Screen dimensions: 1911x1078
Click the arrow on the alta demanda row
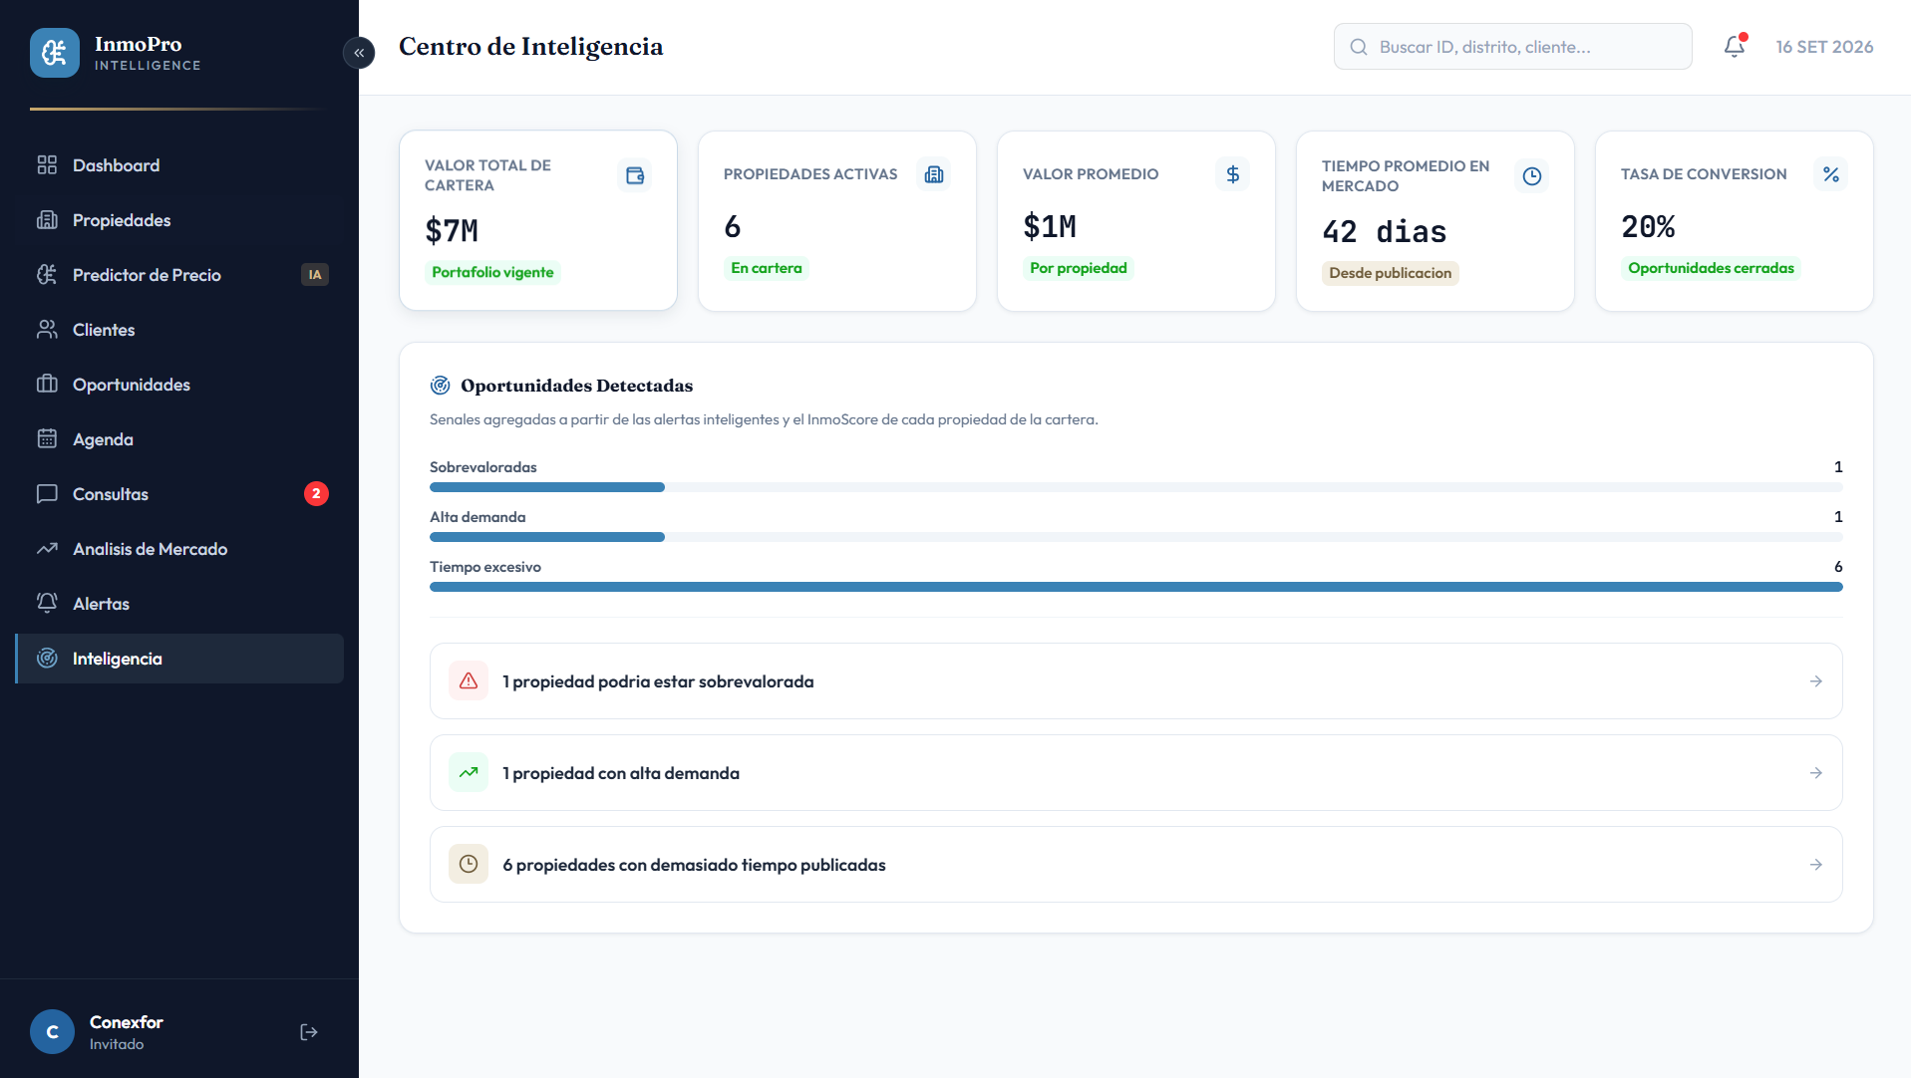(1816, 773)
